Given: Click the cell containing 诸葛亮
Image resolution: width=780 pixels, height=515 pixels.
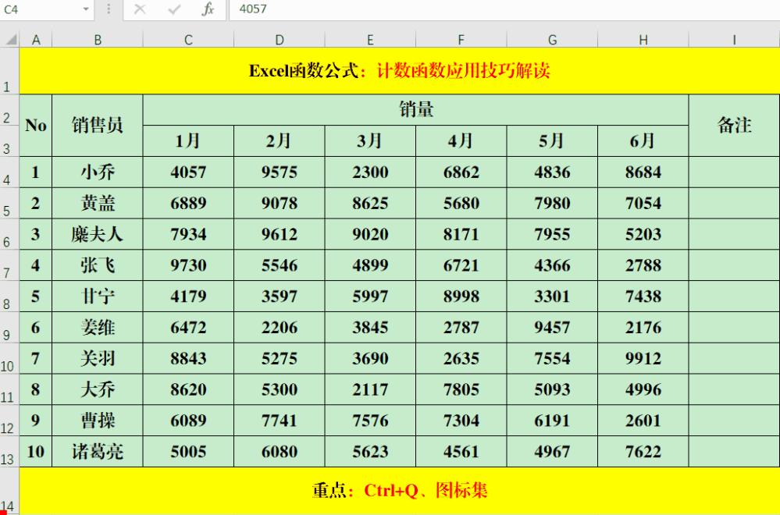Looking at the screenshot, I should (x=97, y=451).
